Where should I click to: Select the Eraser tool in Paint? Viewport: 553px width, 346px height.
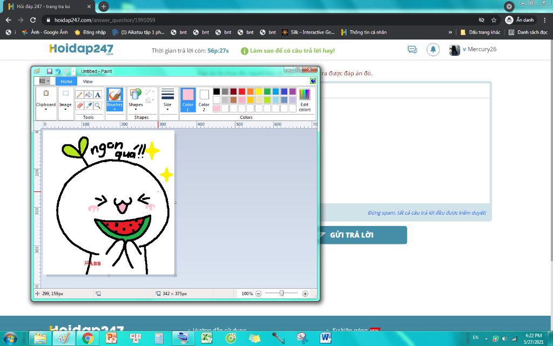point(79,105)
